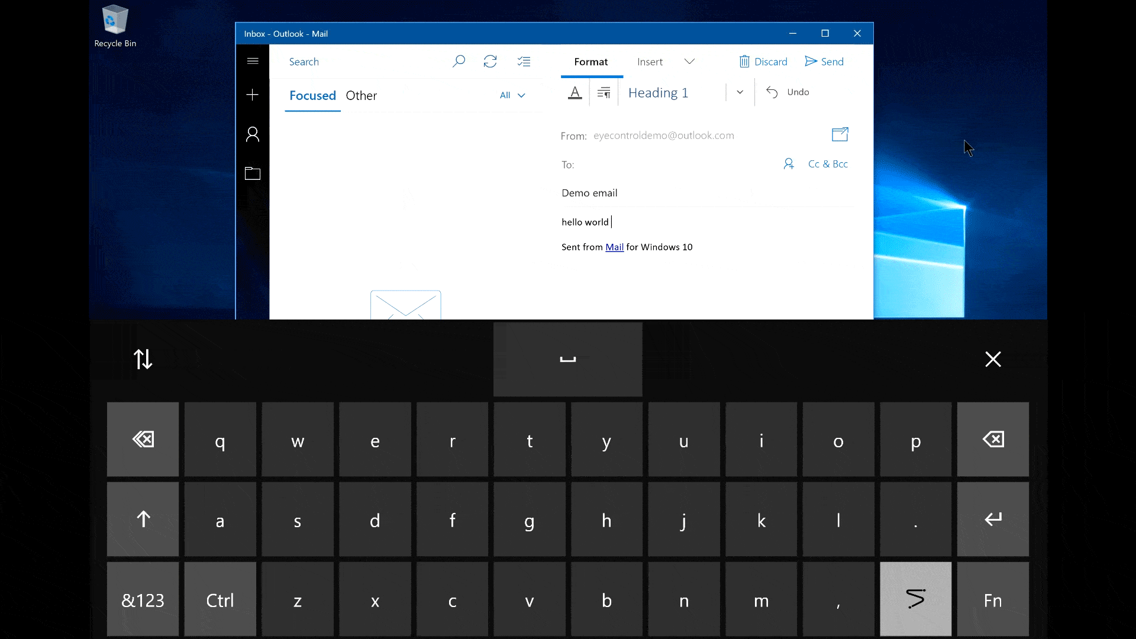The image size is (1136, 639).
Task: Select the Focused inbox tab
Action: coord(312,95)
